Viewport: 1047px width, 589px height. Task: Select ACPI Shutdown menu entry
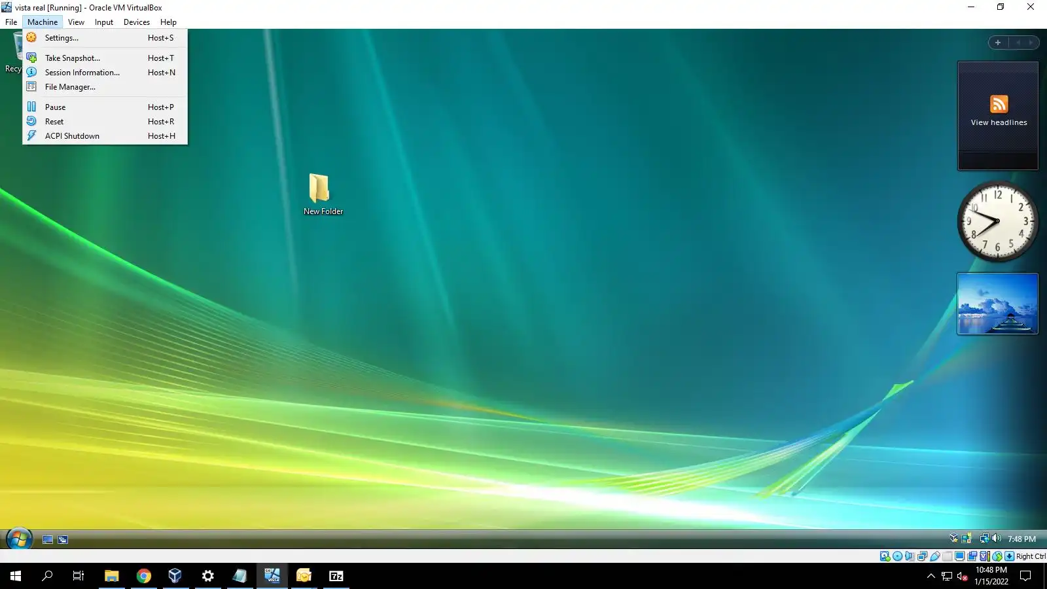105,136
